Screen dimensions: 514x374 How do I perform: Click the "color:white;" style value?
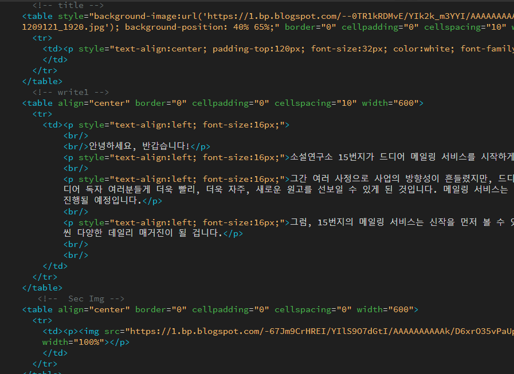[424, 49]
